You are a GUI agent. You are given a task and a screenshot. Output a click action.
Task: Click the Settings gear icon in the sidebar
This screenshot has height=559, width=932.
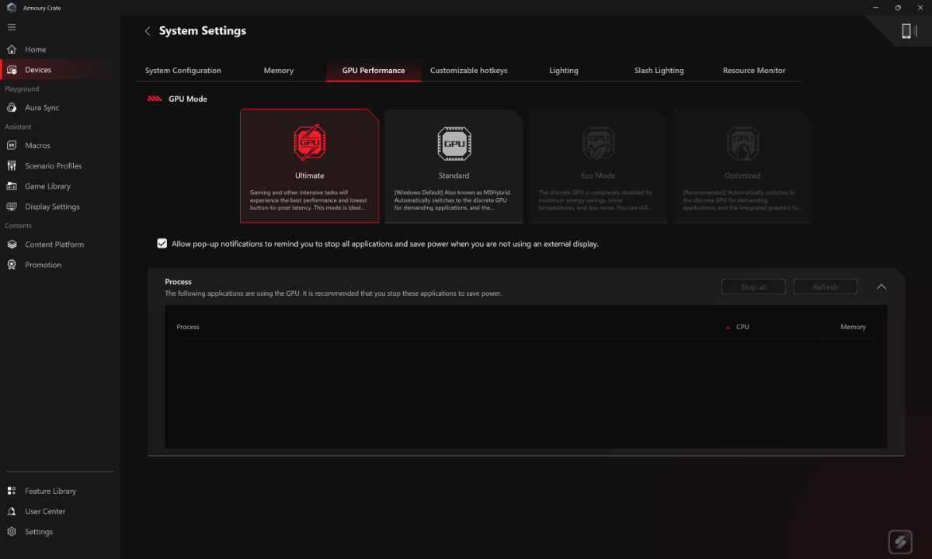click(12, 532)
